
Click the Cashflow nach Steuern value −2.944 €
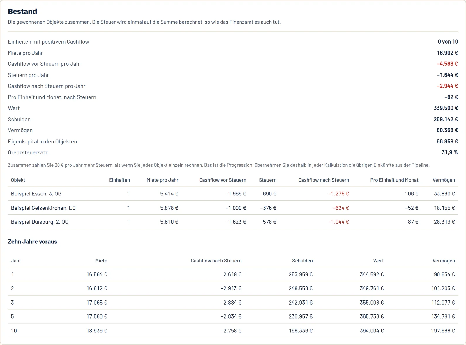coord(447,86)
